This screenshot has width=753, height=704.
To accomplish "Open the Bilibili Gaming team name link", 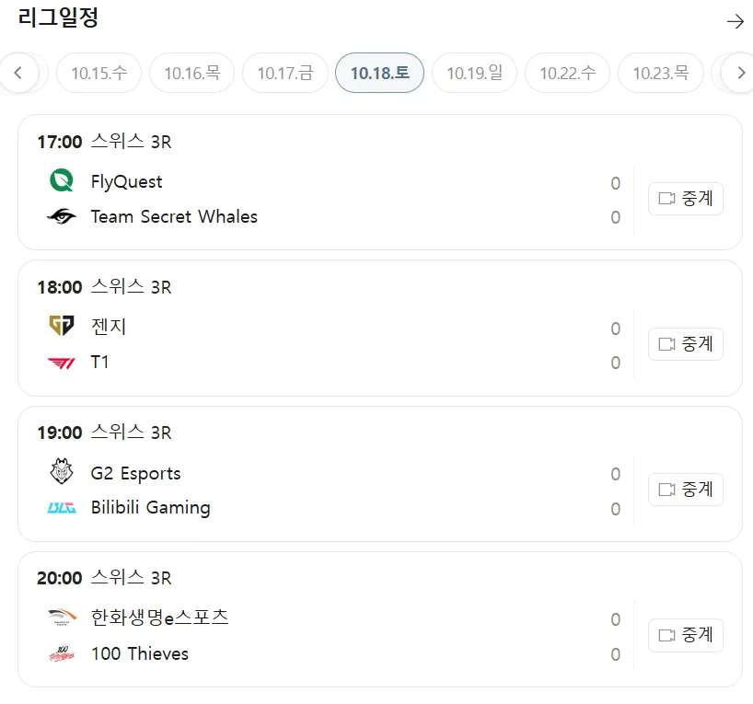I will click(150, 508).
